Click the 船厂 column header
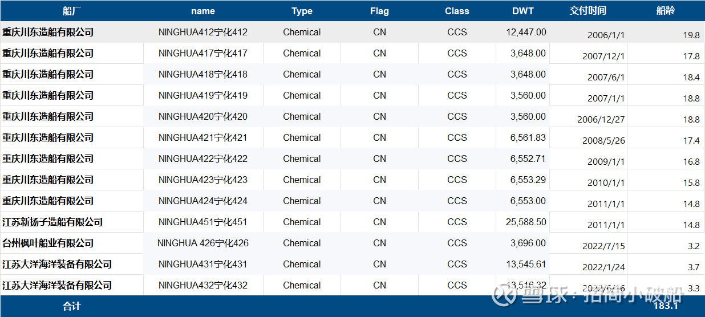 tap(71, 11)
